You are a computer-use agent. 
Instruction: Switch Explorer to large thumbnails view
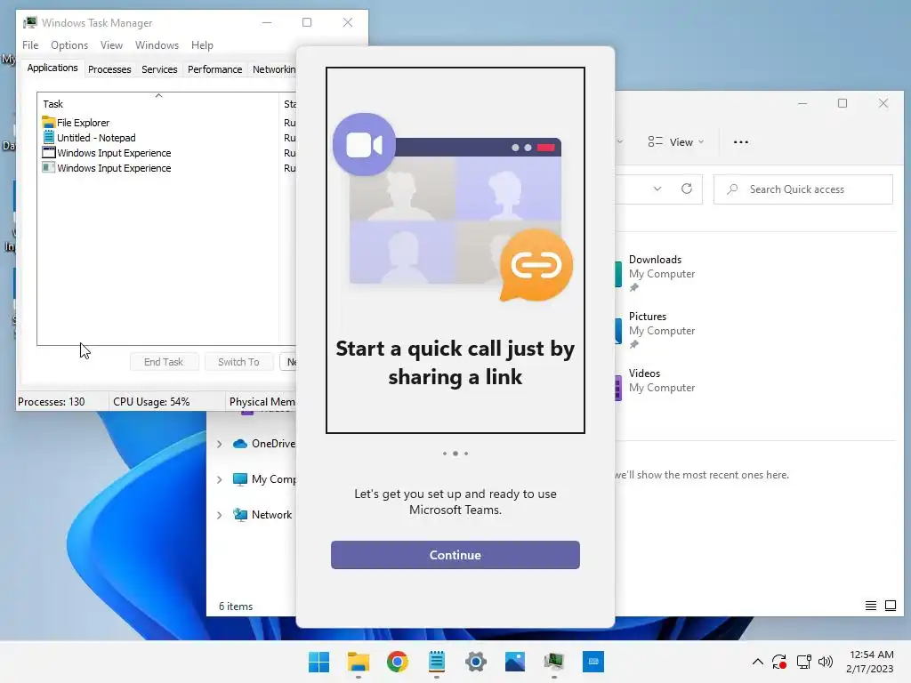pyautogui.click(x=891, y=607)
